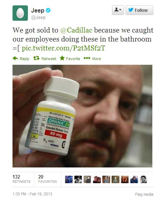Favorite the tweet with the star icon
167x200 pixels.
click(62, 58)
